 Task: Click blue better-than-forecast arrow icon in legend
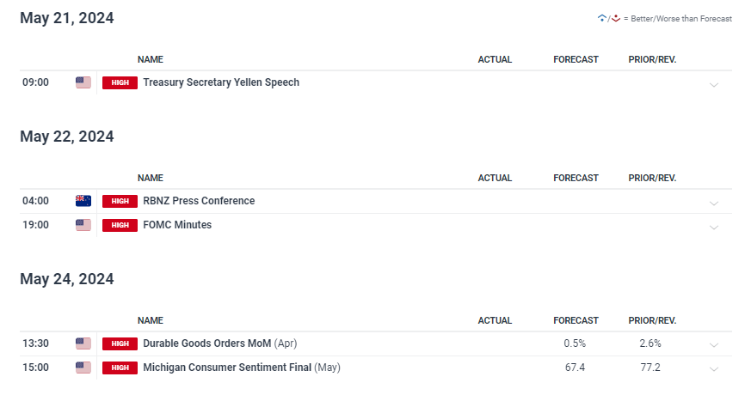click(602, 19)
